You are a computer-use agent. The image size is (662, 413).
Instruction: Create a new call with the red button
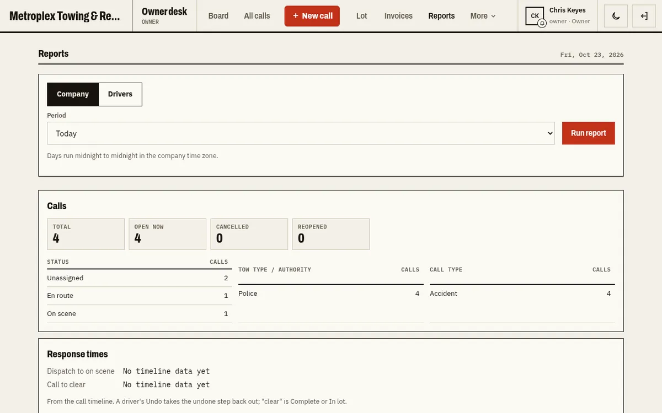[x=312, y=16]
